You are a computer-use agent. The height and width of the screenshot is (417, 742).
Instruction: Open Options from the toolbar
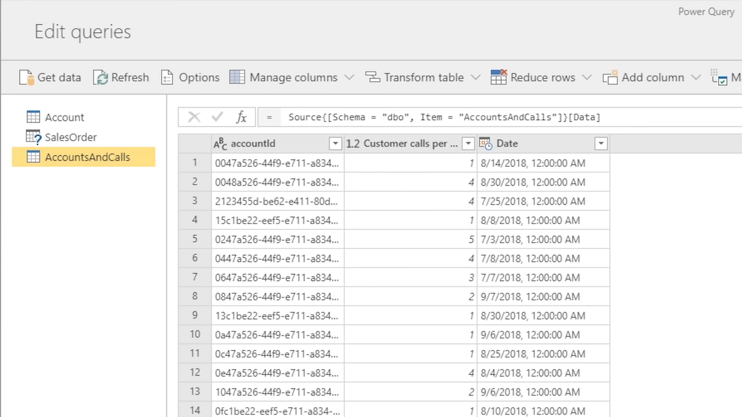pyautogui.click(x=167, y=78)
